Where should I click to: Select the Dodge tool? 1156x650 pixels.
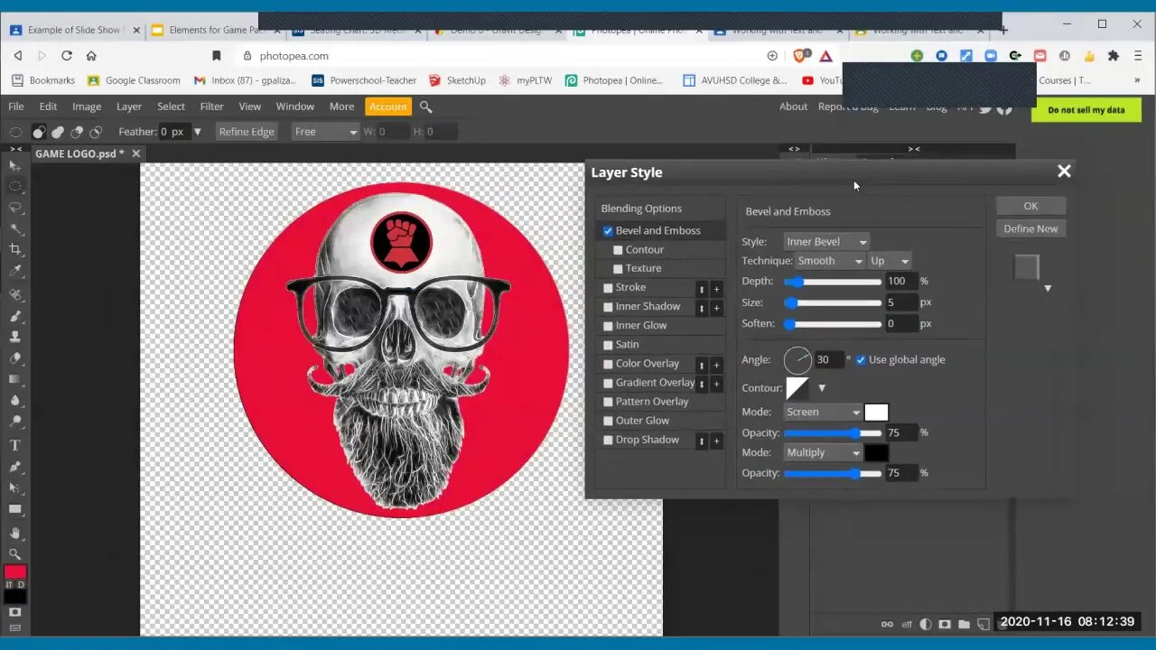[x=14, y=421]
